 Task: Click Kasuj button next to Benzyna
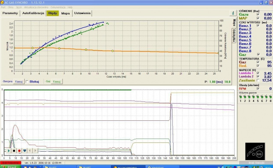19,82
